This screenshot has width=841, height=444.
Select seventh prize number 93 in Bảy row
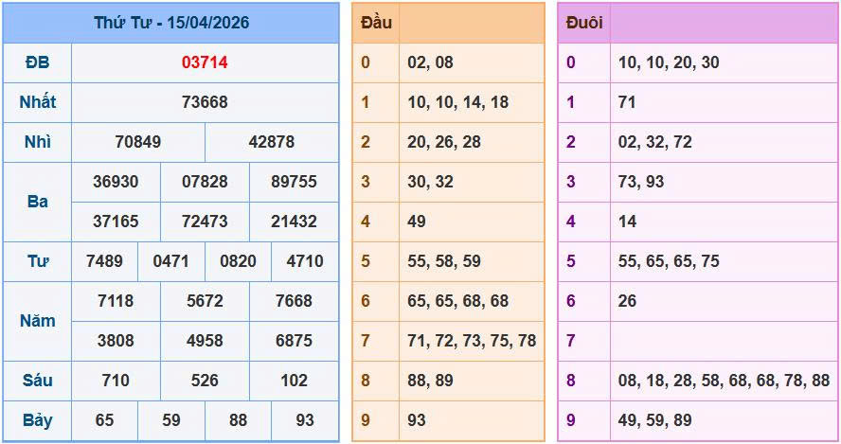click(x=305, y=420)
